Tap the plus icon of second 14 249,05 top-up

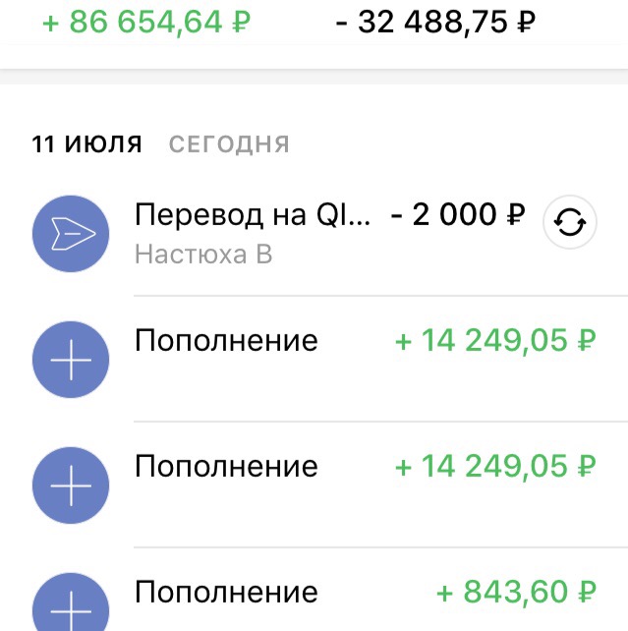tap(71, 486)
